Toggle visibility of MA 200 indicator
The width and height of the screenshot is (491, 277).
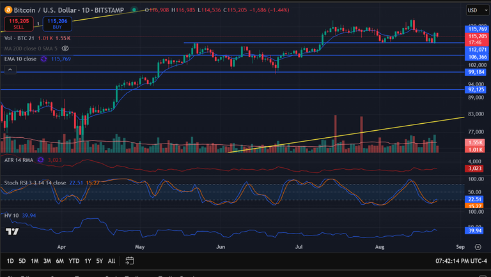coord(65,49)
